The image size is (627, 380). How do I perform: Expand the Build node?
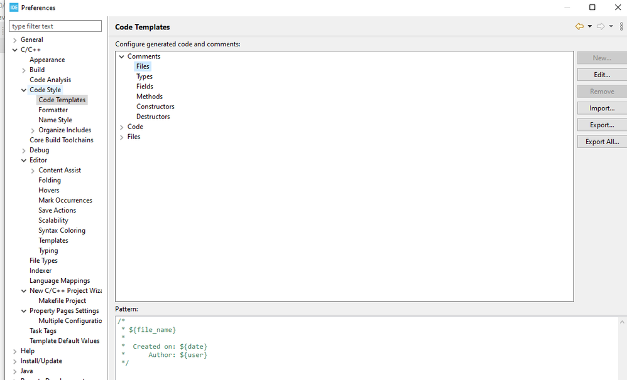tap(24, 70)
